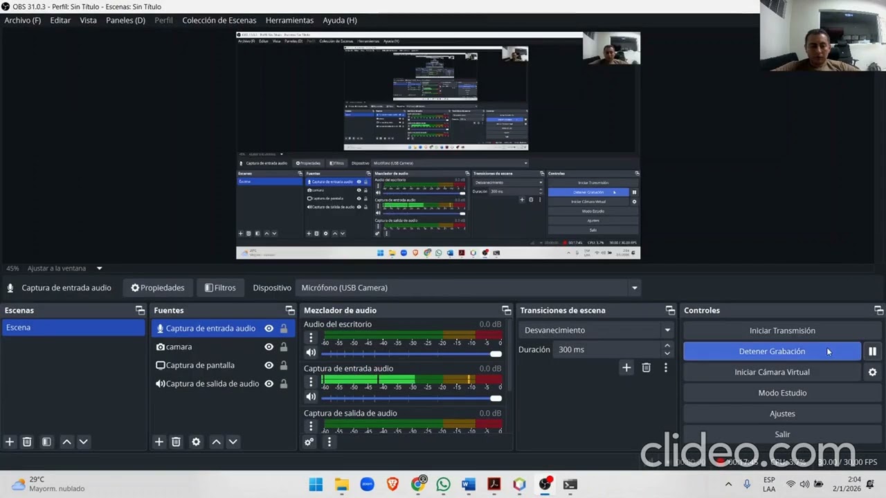Open Editar menu
886x498 pixels.
[60, 20]
